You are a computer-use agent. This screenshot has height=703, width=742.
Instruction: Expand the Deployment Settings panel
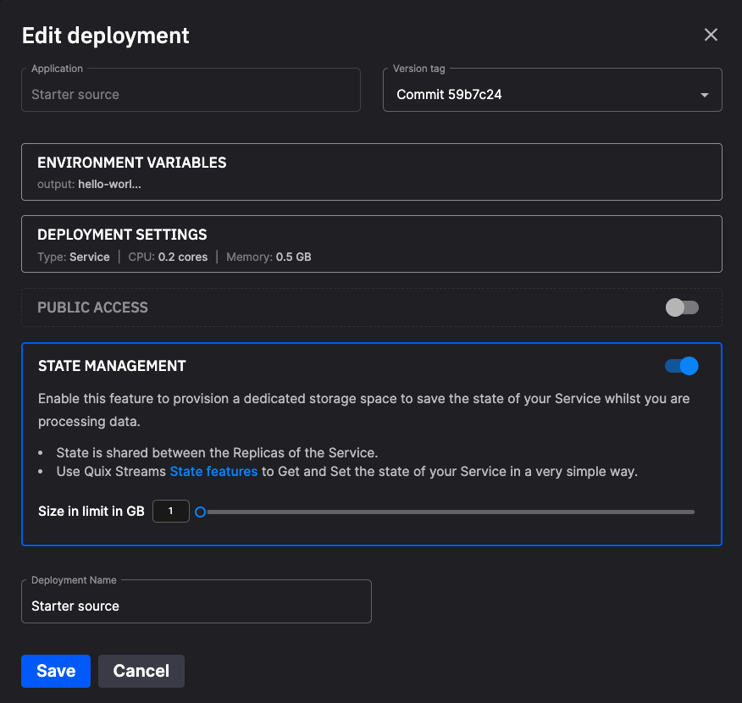coord(371,244)
